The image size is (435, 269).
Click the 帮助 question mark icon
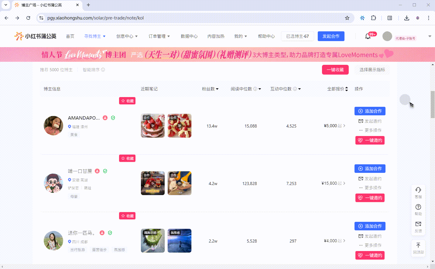pos(418,207)
